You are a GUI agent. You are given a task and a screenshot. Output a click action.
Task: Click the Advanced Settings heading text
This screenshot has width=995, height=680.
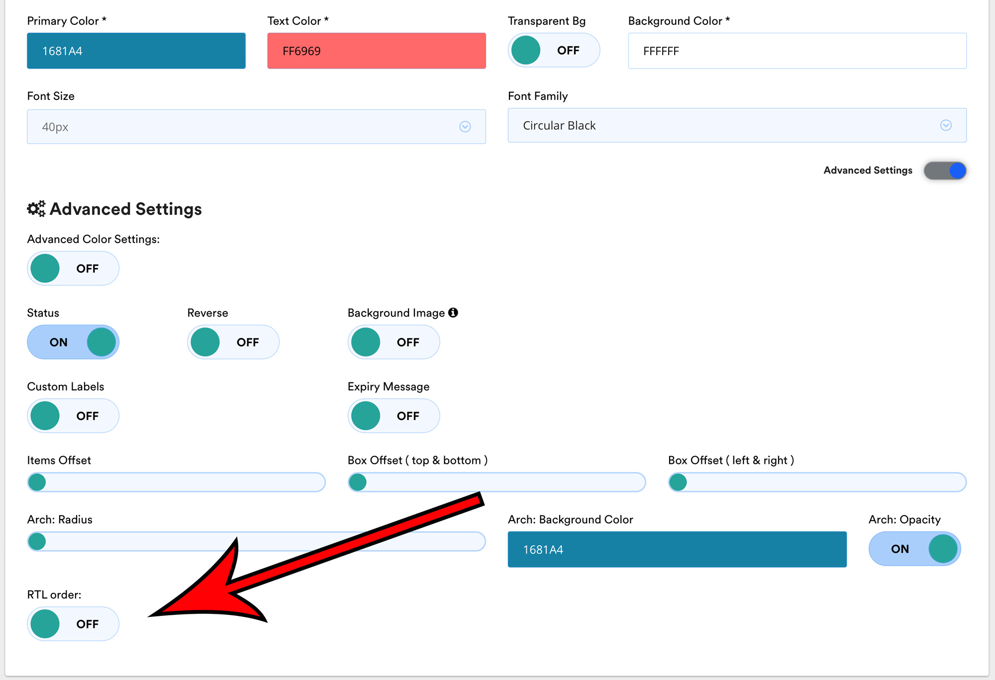pos(126,209)
